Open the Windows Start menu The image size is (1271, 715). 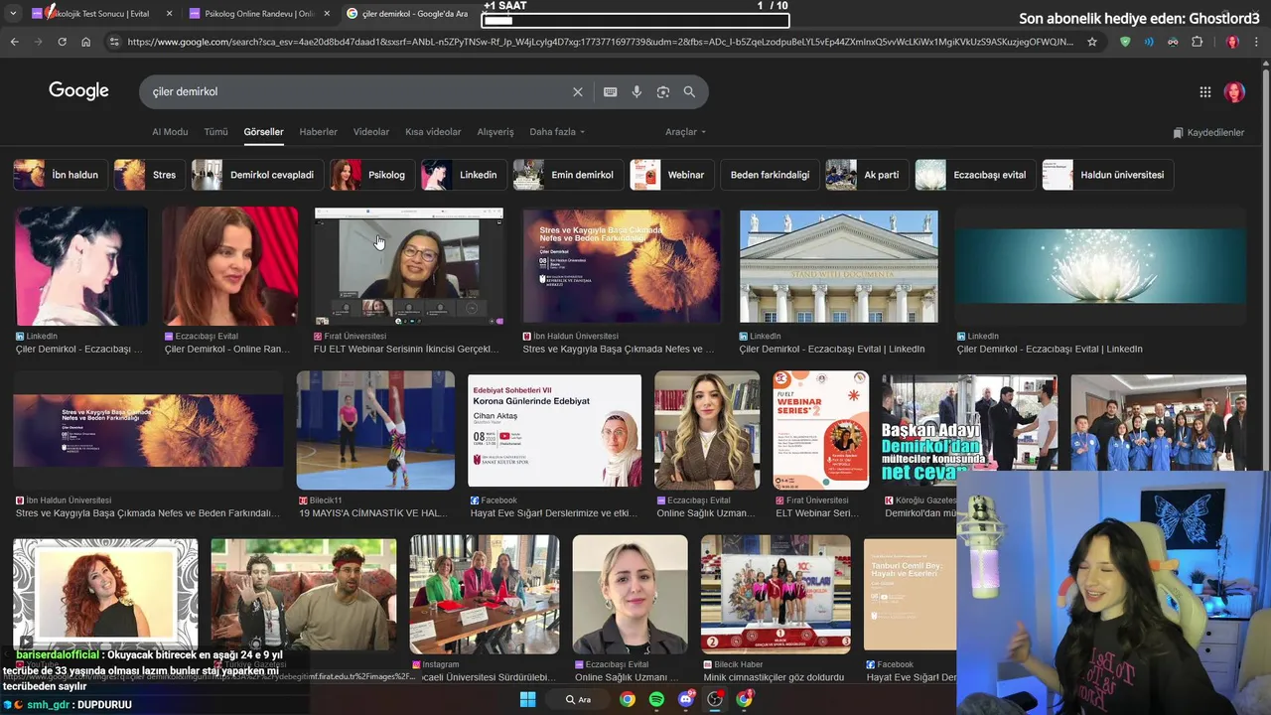coord(527,699)
